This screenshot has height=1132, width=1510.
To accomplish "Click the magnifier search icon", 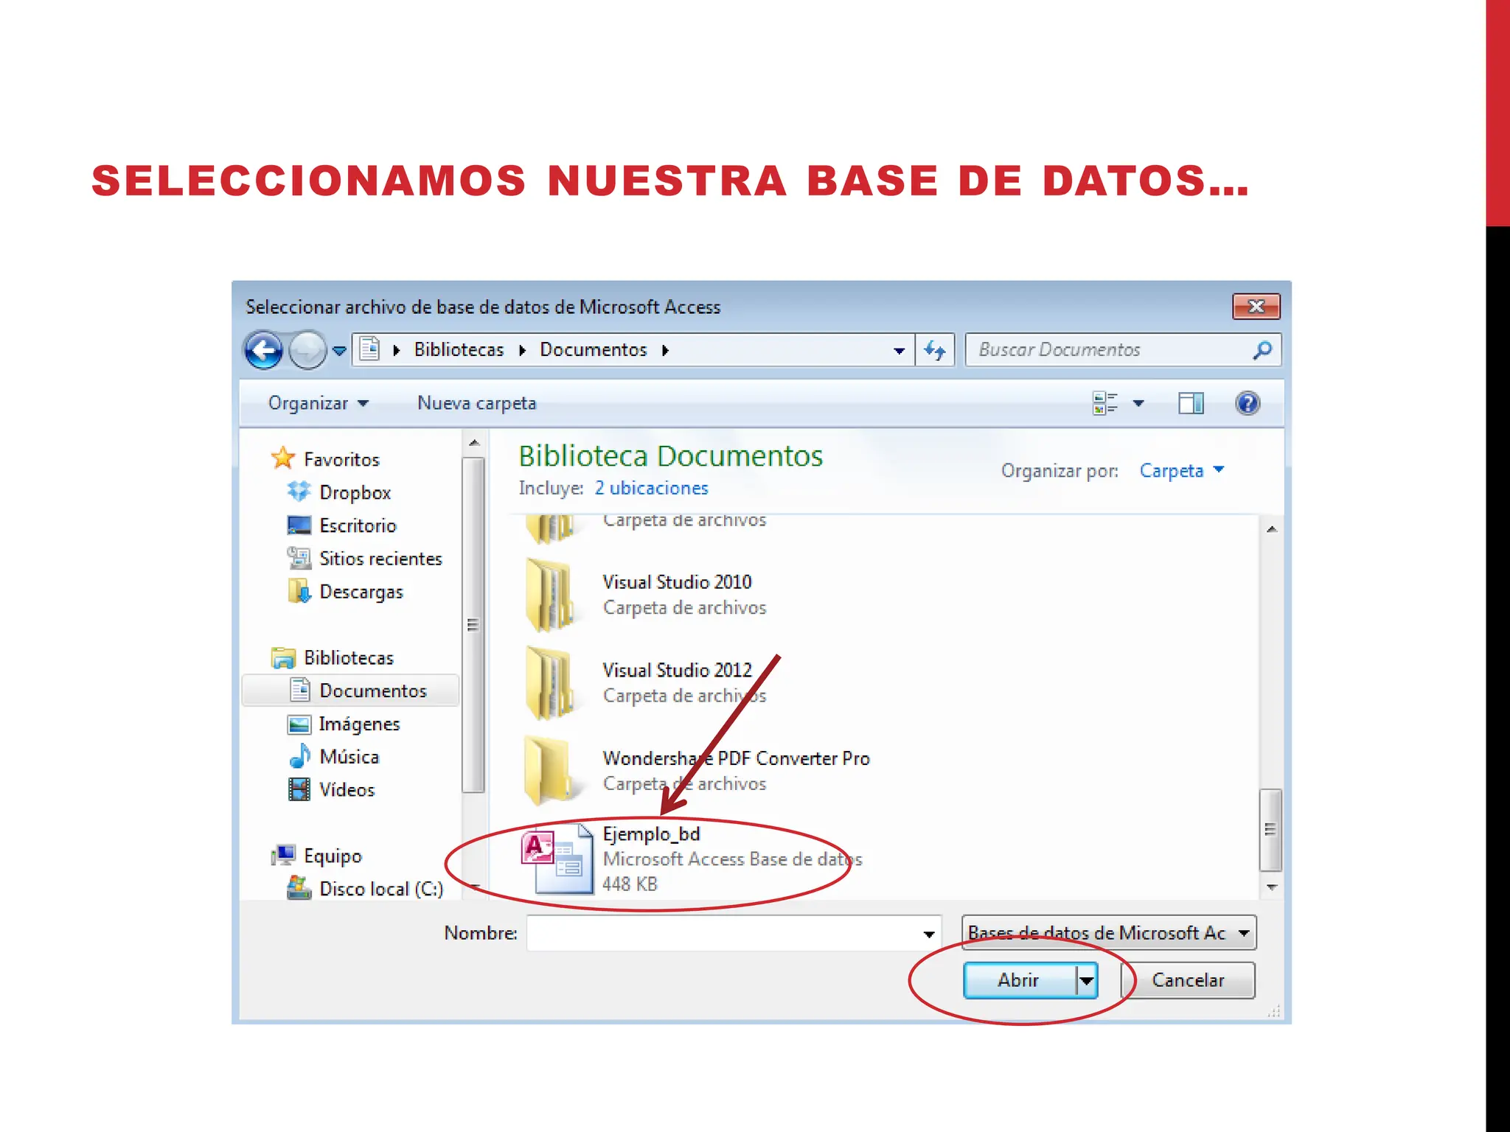I will [1262, 350].
